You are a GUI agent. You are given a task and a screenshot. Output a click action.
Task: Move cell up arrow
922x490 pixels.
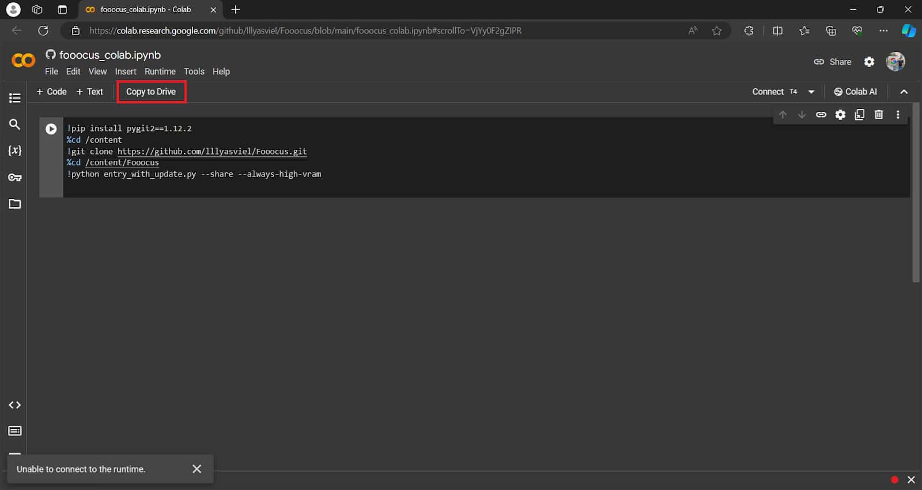(783, 115)
